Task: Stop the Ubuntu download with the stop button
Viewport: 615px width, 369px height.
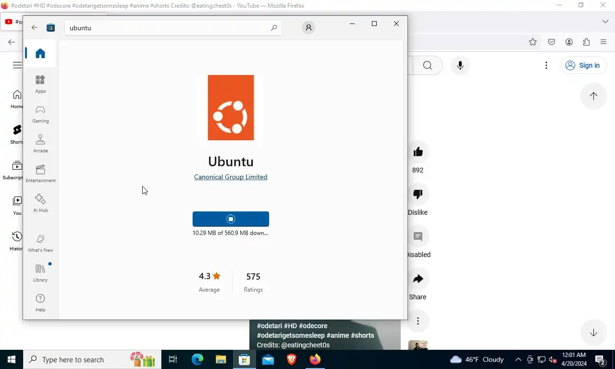Action: [231, 219]
